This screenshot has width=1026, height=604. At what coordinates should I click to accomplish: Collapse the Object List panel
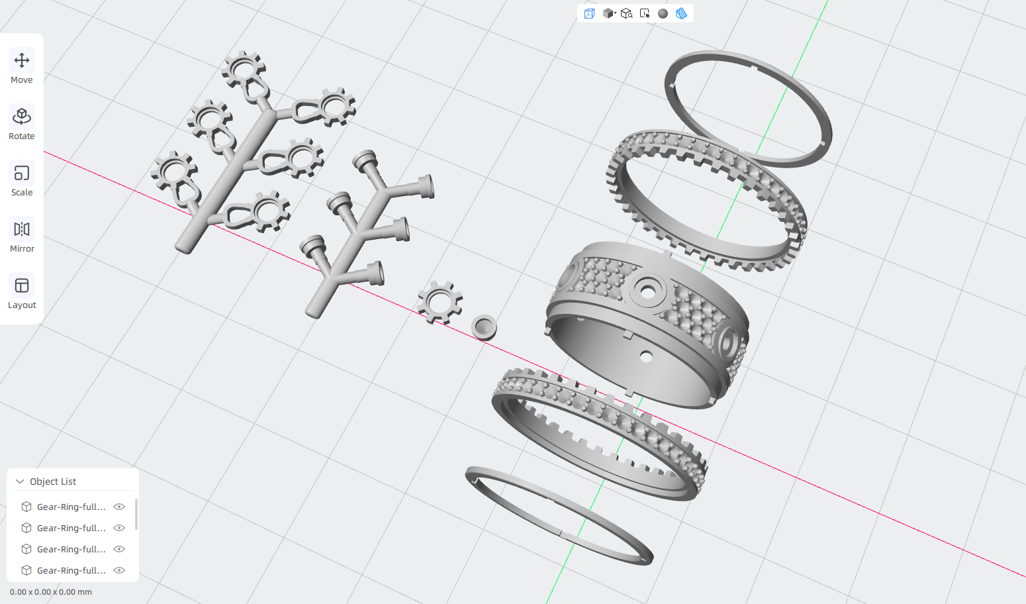[20, 481]
